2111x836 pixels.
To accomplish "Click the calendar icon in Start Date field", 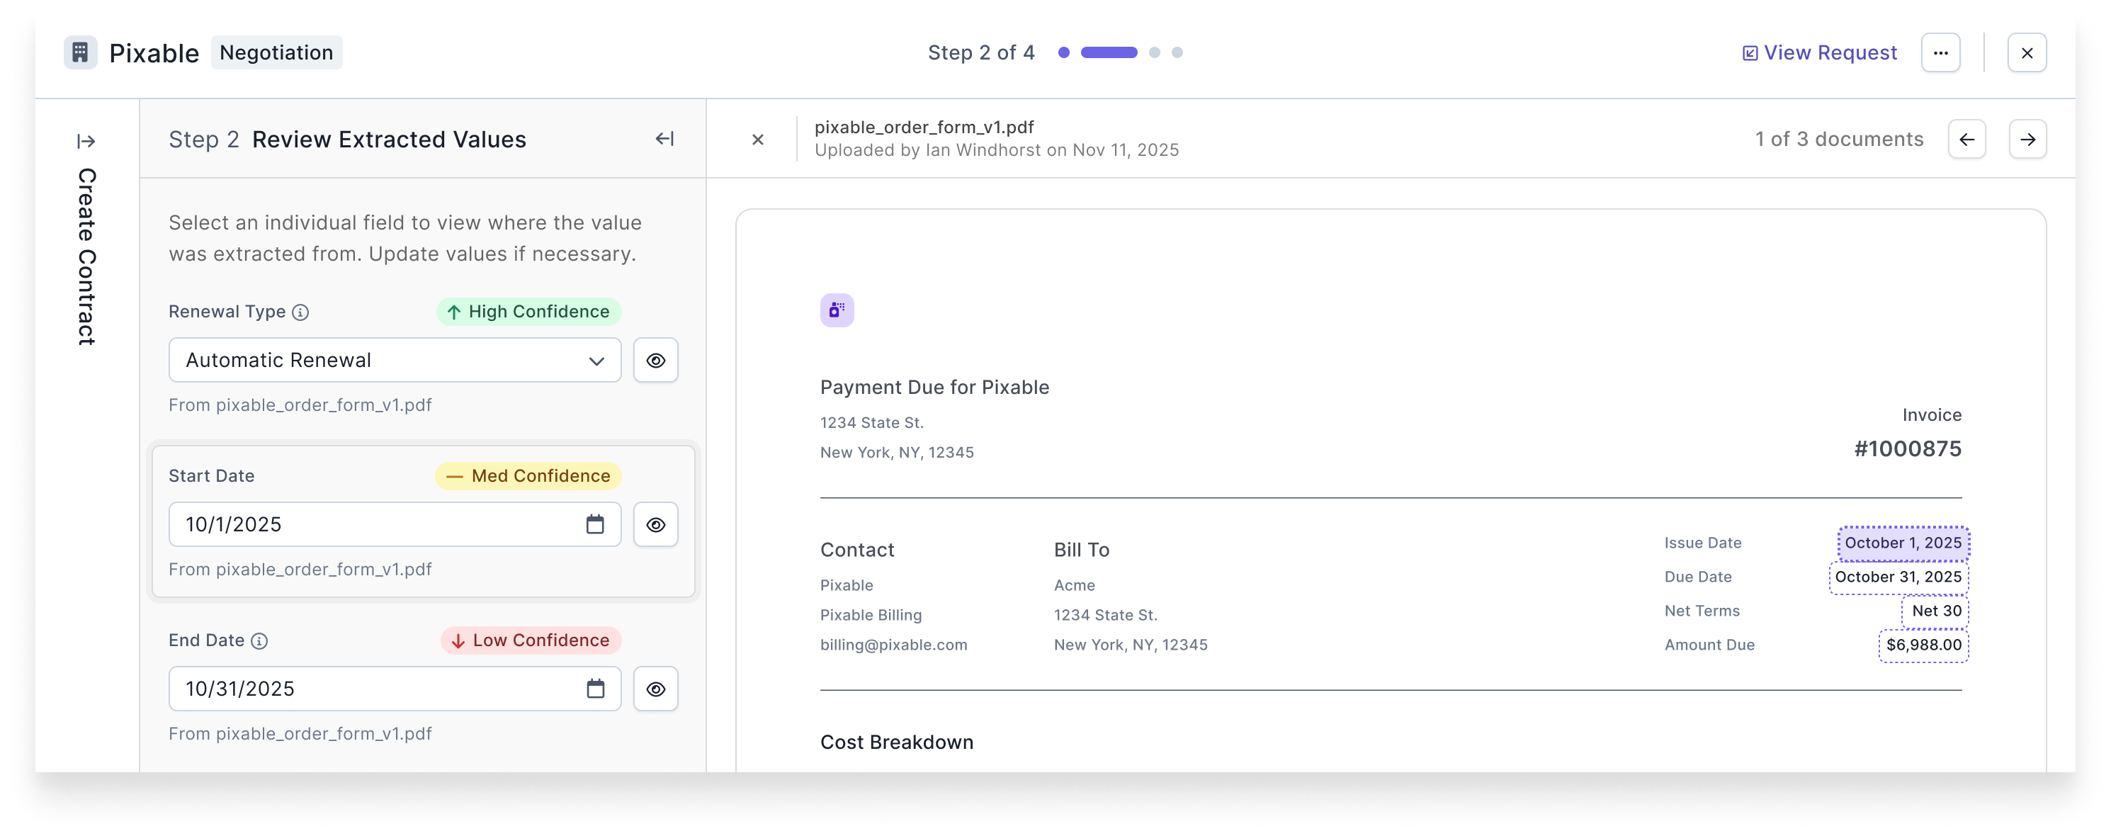I will (595, 524).
